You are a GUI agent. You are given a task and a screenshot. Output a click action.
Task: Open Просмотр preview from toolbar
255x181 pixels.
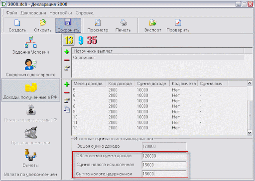[98, 25]
